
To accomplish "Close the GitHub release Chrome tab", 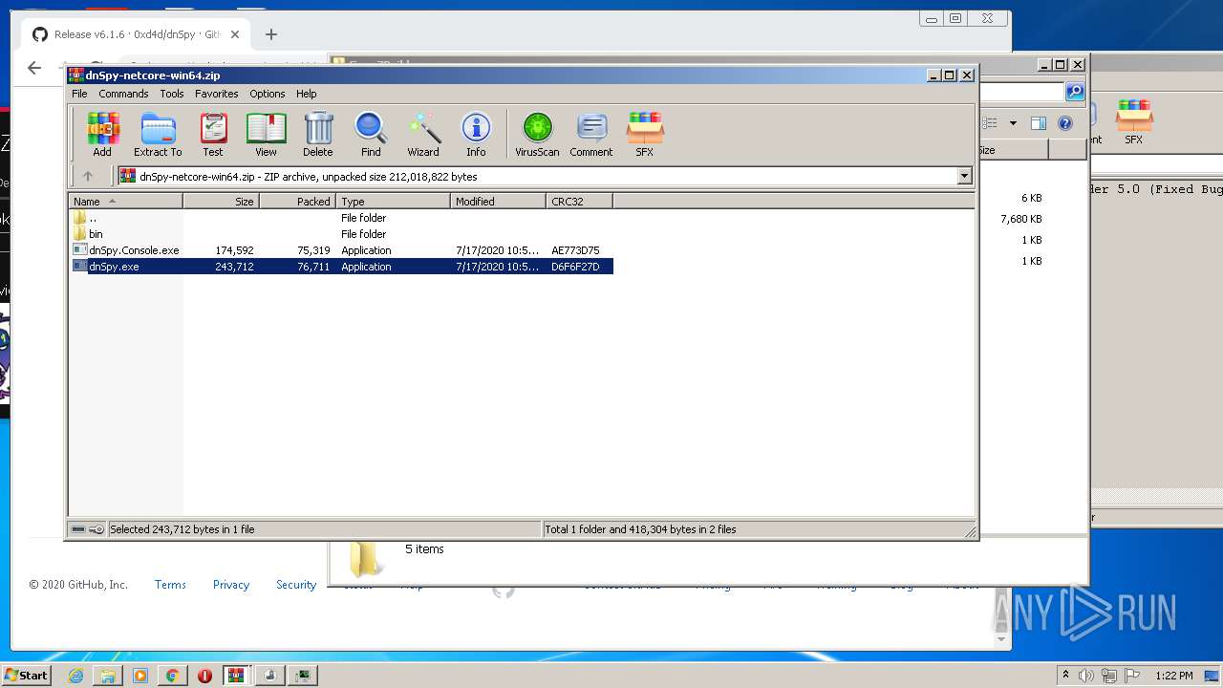I will click(x=235, y=34).
